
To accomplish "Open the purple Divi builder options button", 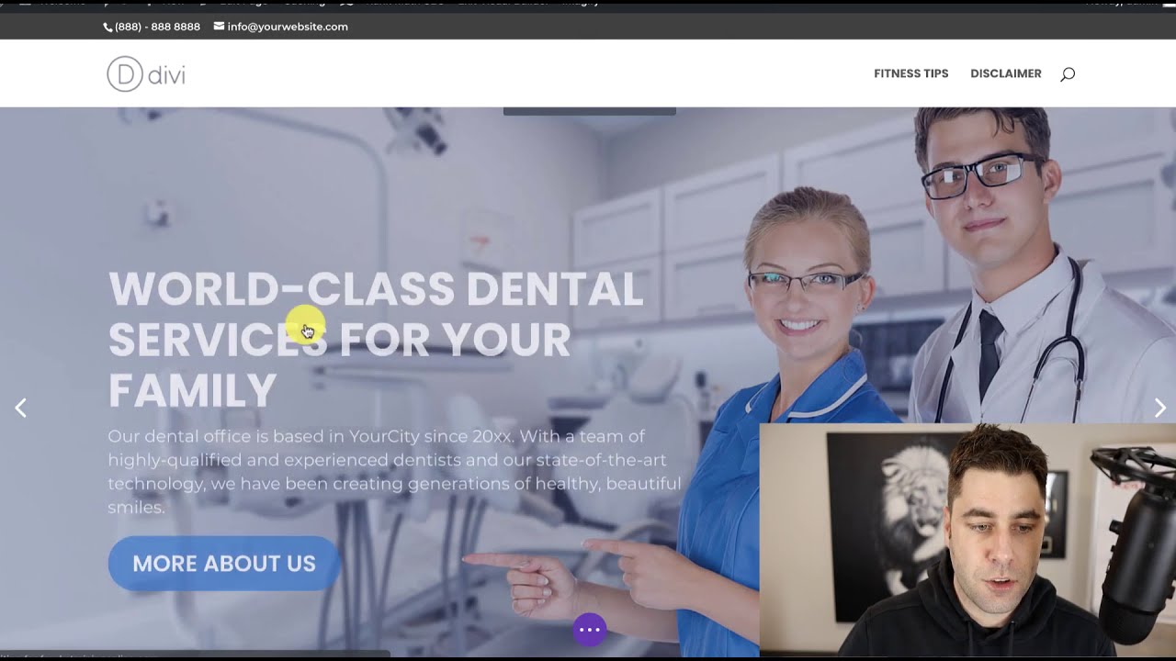I will coord(590,630).
